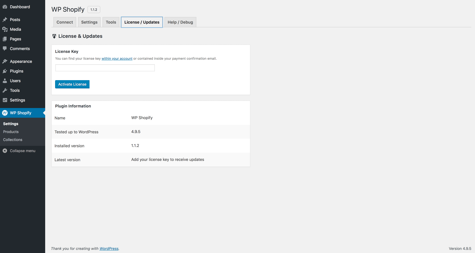This screenshot has height=253, width=475.
Task: Click the Users person icon
Action: click(5, 81)
